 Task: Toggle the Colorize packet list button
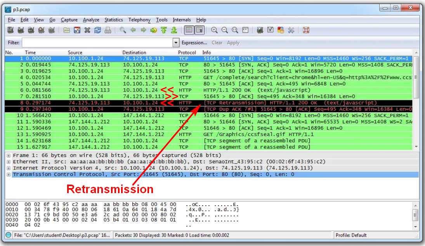point(189,30)
